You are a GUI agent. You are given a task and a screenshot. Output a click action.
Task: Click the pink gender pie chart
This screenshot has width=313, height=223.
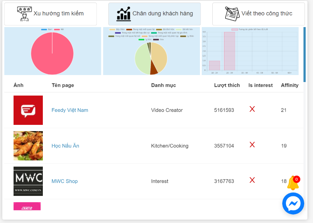click(x=52, y=53)
